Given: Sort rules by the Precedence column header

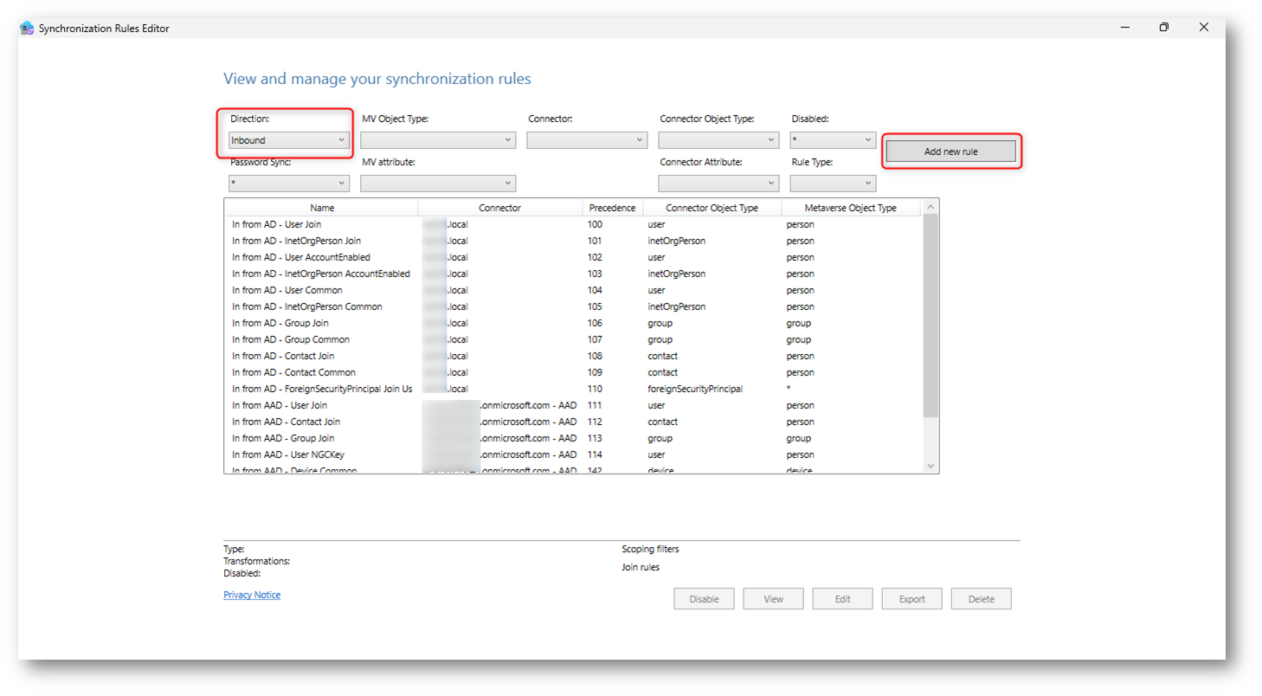Looking at the screenshot, I should point(612,208).
